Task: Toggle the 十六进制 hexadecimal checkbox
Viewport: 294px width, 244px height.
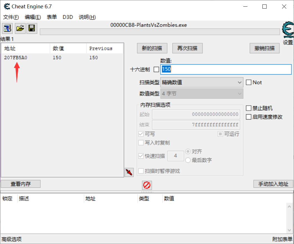Action: pos(156,70)
